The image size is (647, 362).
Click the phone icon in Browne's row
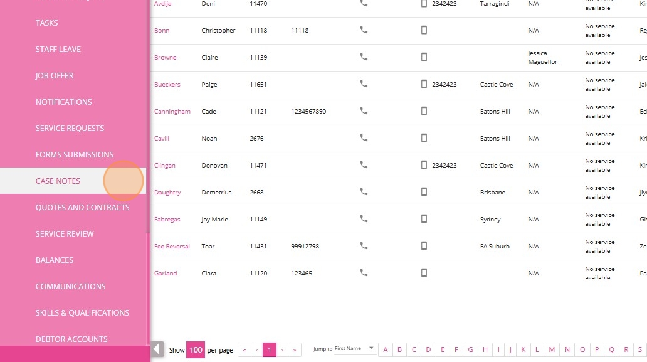pos(364,57)
